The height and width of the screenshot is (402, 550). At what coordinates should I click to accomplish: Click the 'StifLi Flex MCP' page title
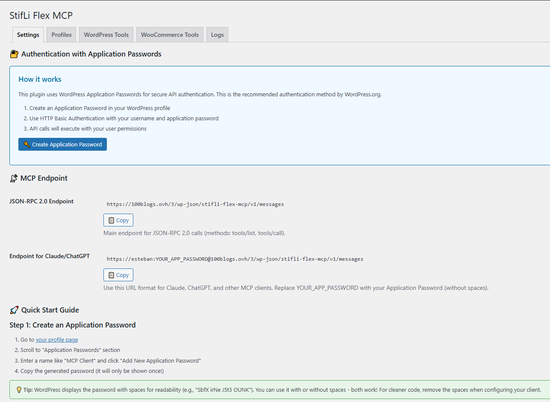pyautogui.click(x=41, y=16)
